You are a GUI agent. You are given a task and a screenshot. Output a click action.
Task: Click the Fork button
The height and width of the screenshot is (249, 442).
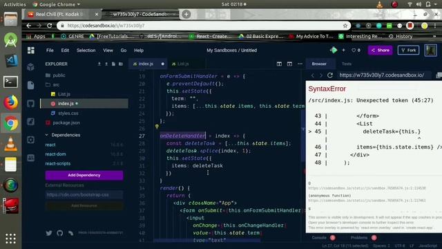coord(408,50)
